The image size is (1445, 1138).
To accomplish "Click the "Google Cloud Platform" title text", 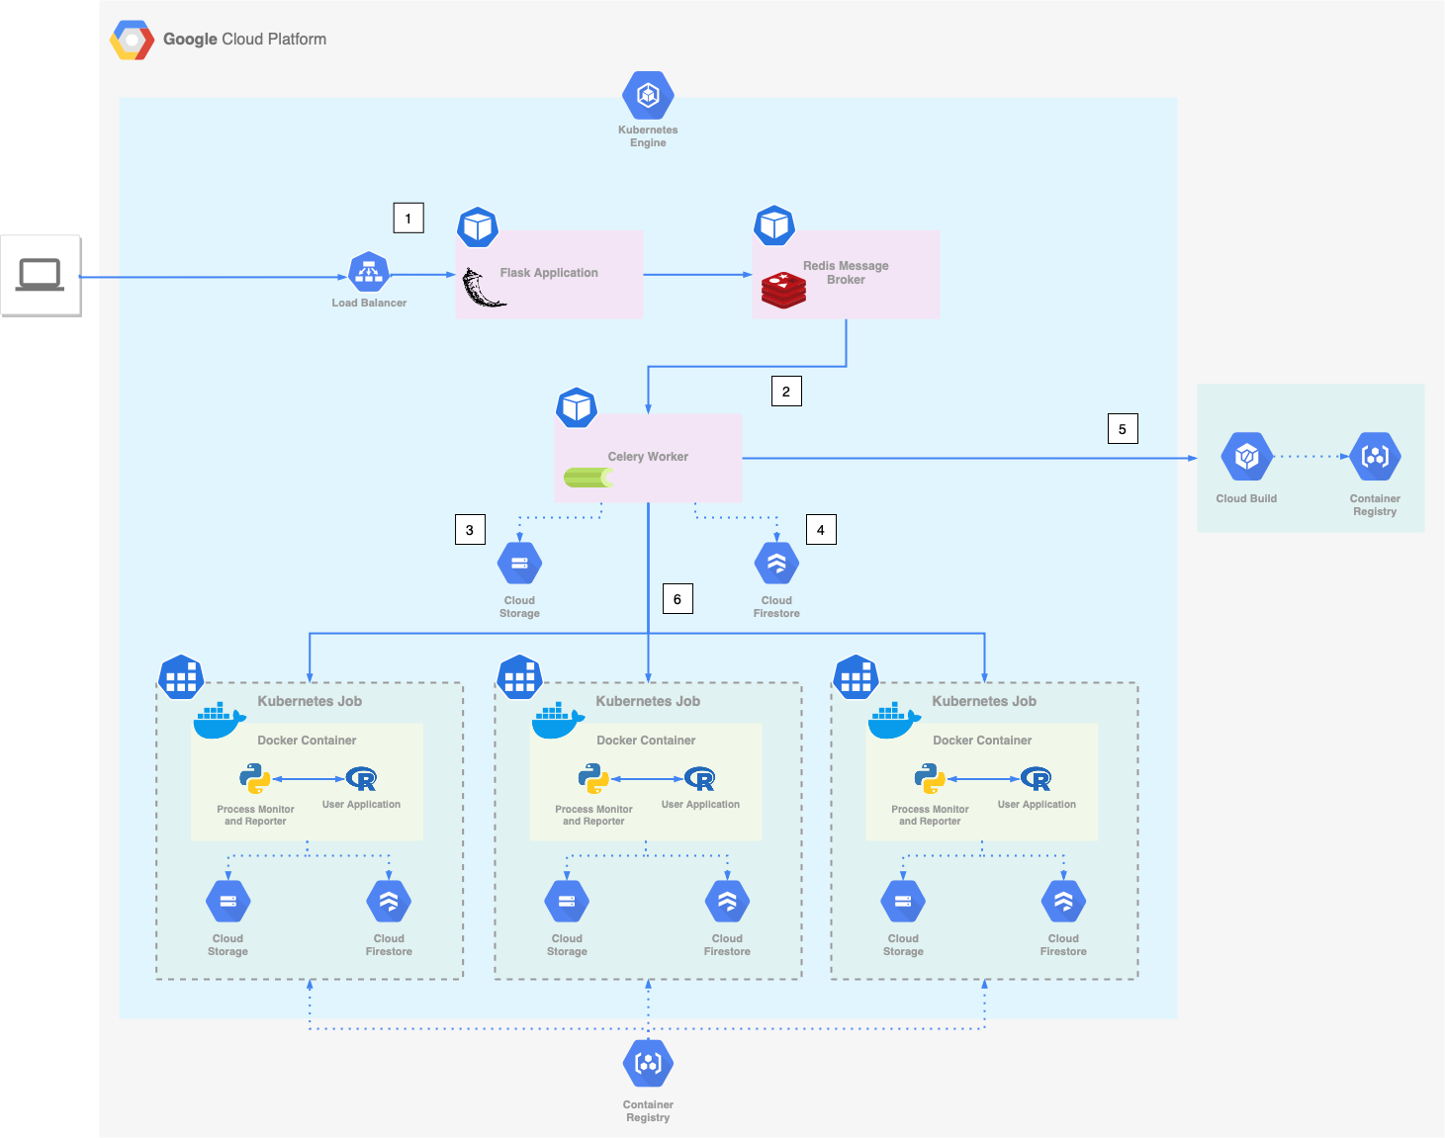I will (244, 40).
